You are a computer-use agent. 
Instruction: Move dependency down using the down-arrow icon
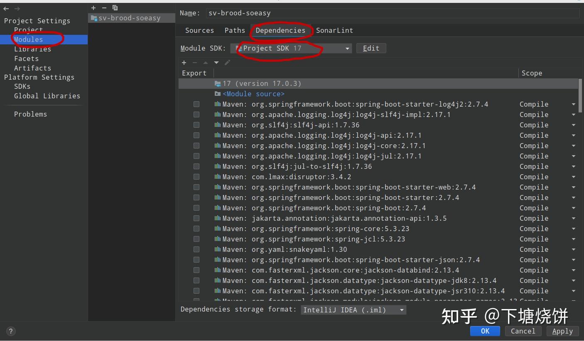coord(216,63)
